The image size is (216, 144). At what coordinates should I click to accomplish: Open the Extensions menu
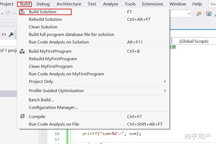tap(152, 4)
